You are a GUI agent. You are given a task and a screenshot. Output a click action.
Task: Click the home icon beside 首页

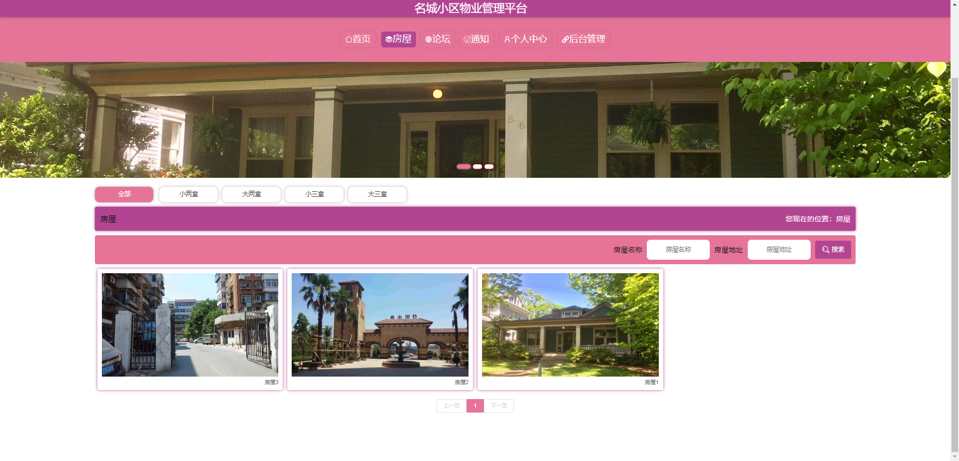[349, 39]
